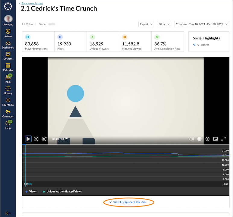Click the 83,658 Player Impressions value
Viewport: 233px width, 217px height.
pos(32,44)
